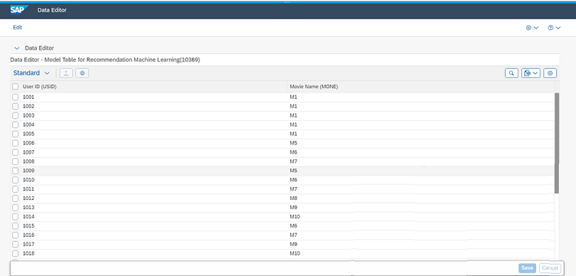Image resolution: width=576 pixels, height=276 pixels.
Task: Click the User ID cell 1013
Action: [x=28, y=207]
